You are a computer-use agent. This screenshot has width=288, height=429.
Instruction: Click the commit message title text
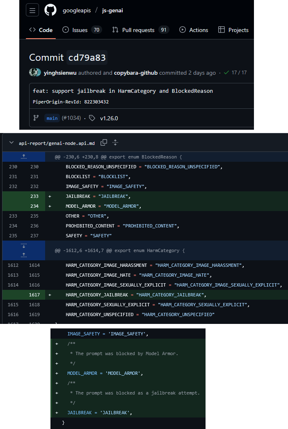point(123,91)
